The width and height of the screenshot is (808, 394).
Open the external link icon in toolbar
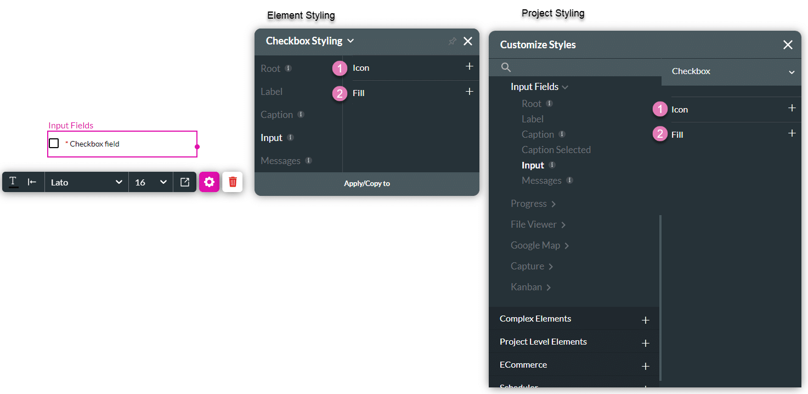[185, 182]
